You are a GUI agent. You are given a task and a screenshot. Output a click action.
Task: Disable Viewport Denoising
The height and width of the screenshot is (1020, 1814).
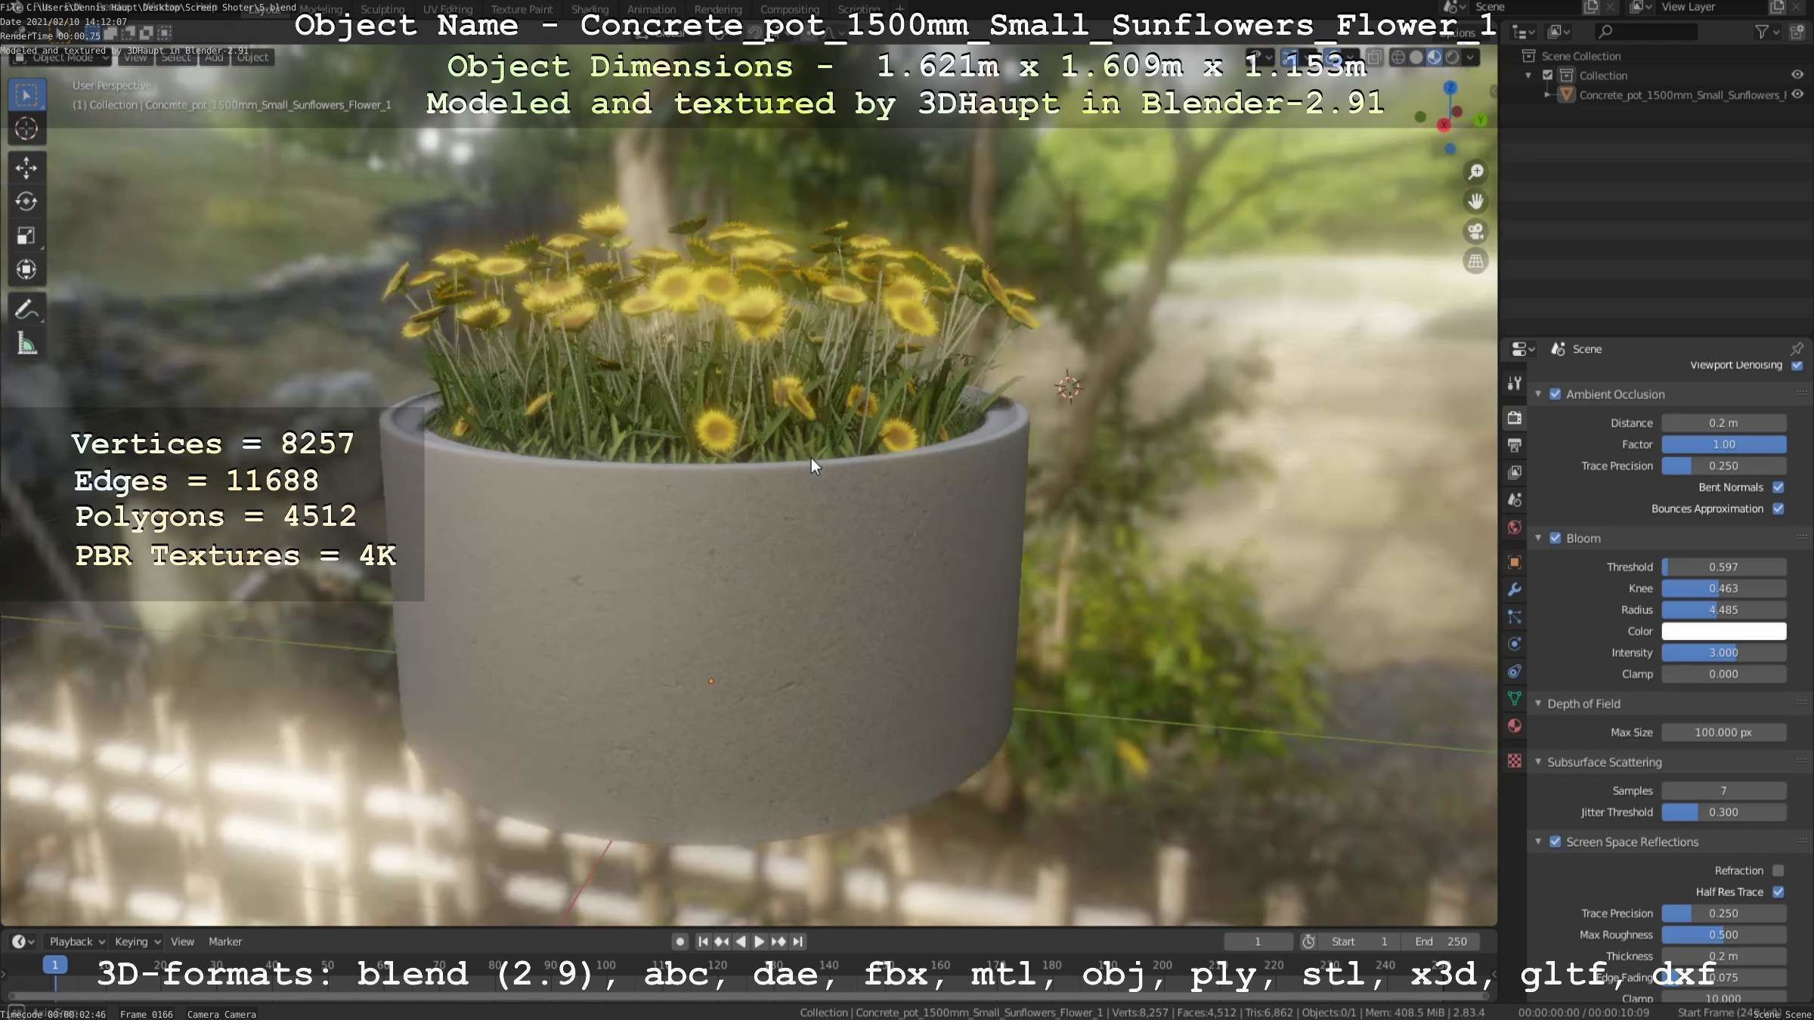pos(1797,366)
